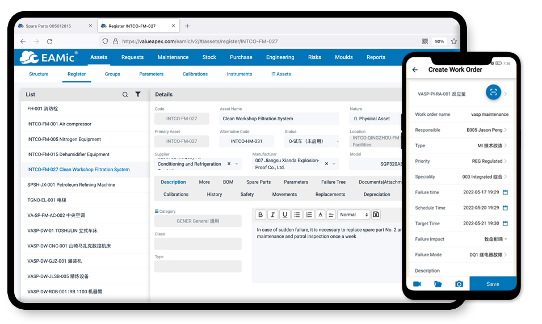Toggle underline in description editor
542x324 pixels.
285,215
